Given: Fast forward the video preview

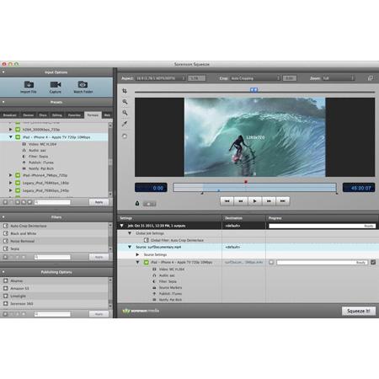Looking at the screenshot, I should click(x=269, y=201).
